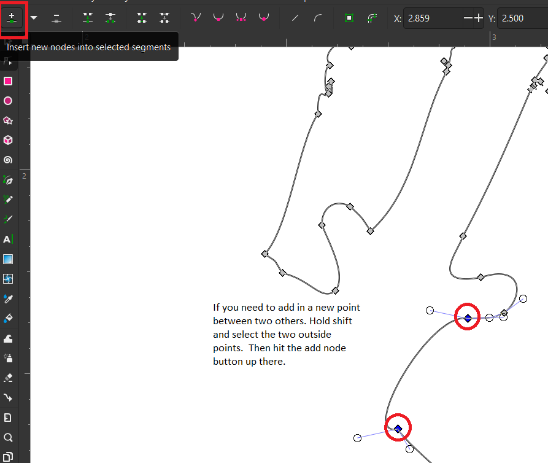
Task: Make selected nodes smooth
Action: click(217, 18)
